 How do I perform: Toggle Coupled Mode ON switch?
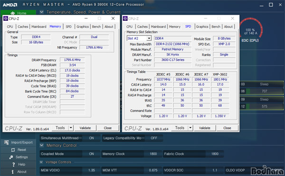[91, 154]
